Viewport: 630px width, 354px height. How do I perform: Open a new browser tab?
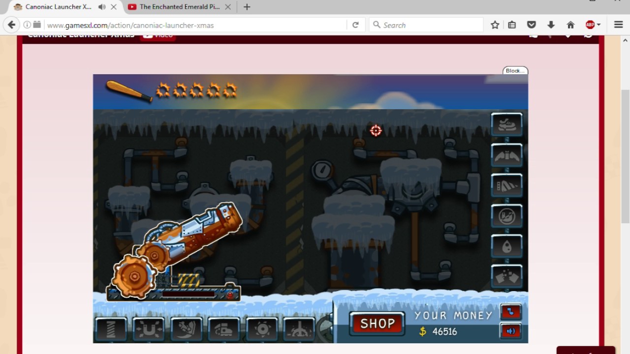(x=247, y=7)
